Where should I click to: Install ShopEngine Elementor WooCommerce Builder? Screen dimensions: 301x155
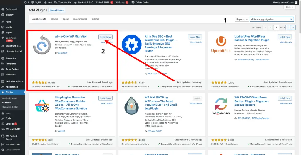coord(106,98)
